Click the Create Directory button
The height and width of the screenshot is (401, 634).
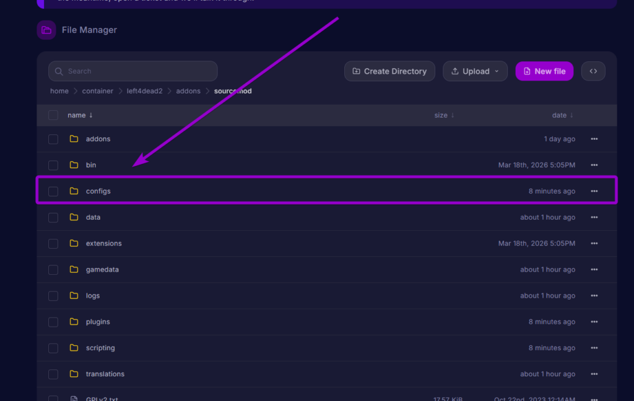(x=389, y=71)
